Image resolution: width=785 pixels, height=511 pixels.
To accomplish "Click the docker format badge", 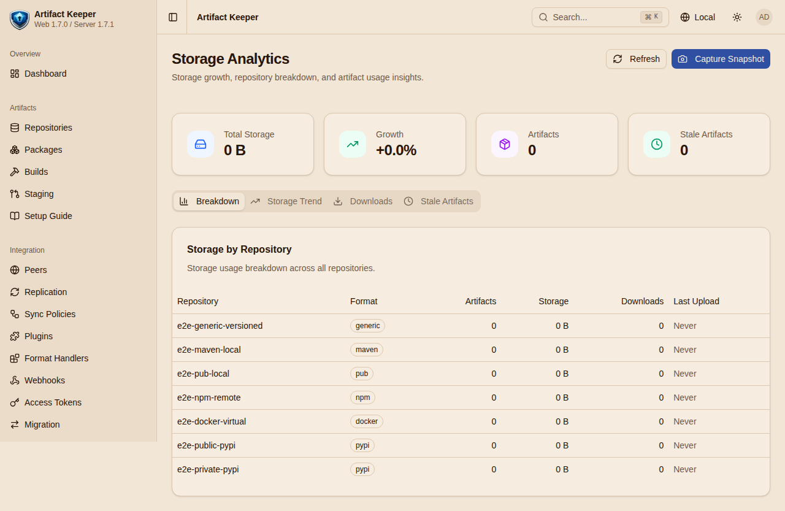I will 367,421.
